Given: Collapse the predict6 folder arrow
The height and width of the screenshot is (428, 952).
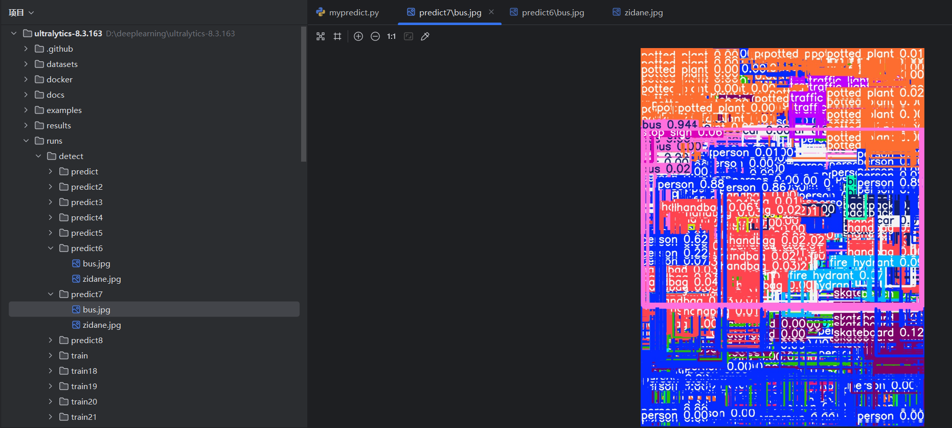Looking at the screenshot, I should pos(51,248).
